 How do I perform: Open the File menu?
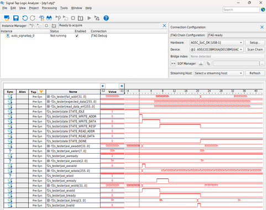(x=5, y=8)
